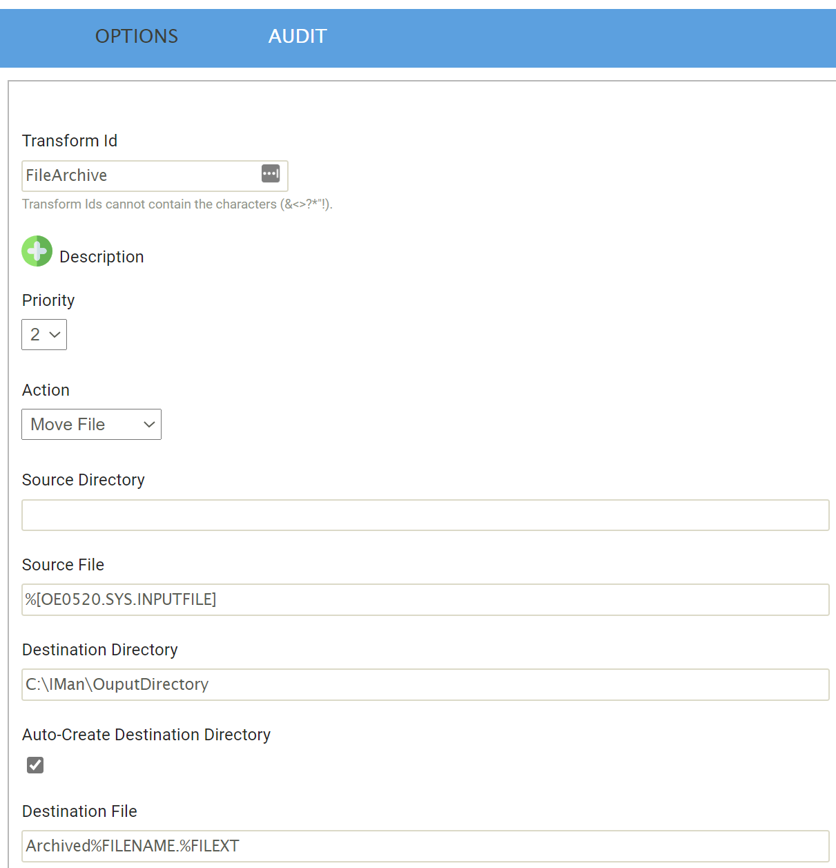The height and width of the screenshot is (868, 836).
Task: Click the Action label above Move File
Action: tap(46, 390)
